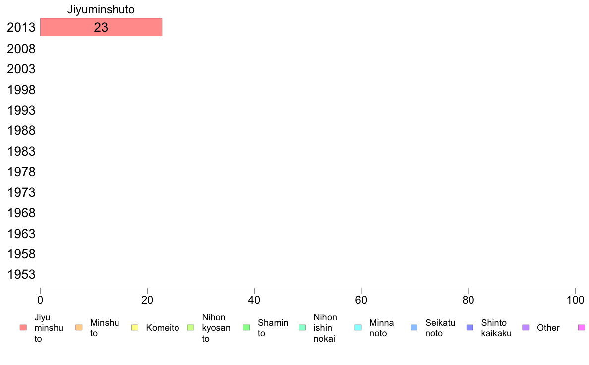Select the Shaminto green legend swatch
This screenshot has width=589, height=365.
[x=246, y=327]
